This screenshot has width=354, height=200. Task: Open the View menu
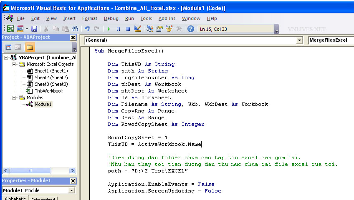pyautogui.click(x=51, y=18)
